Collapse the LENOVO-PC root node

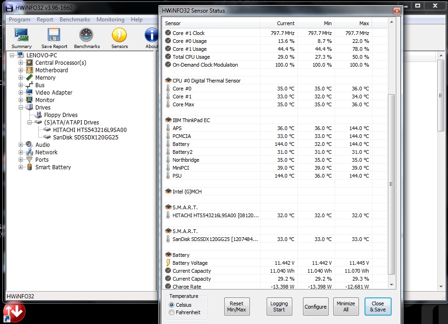(x=12, y=55)
